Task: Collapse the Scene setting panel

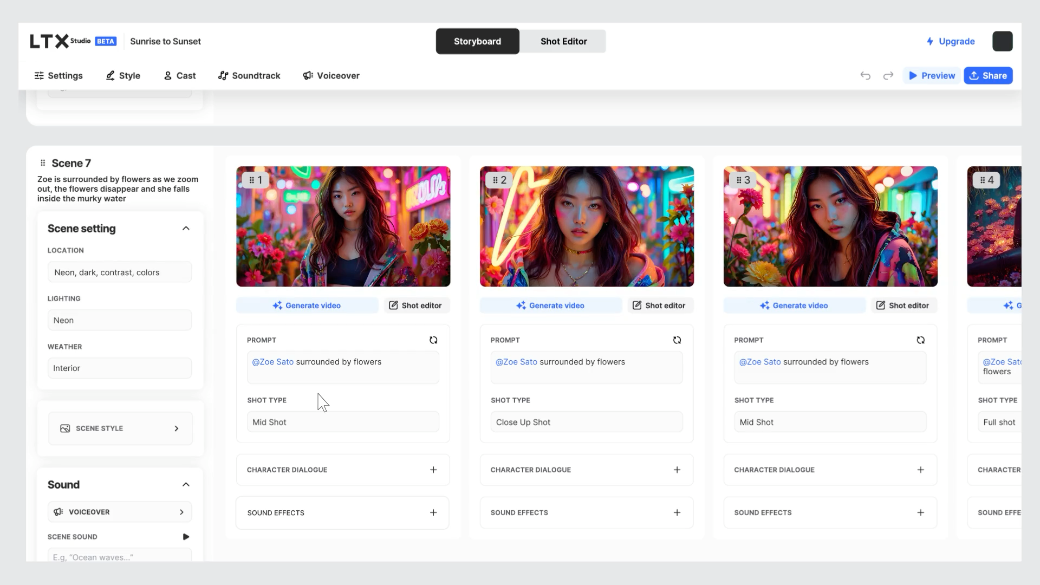Action: coord(186,229)
